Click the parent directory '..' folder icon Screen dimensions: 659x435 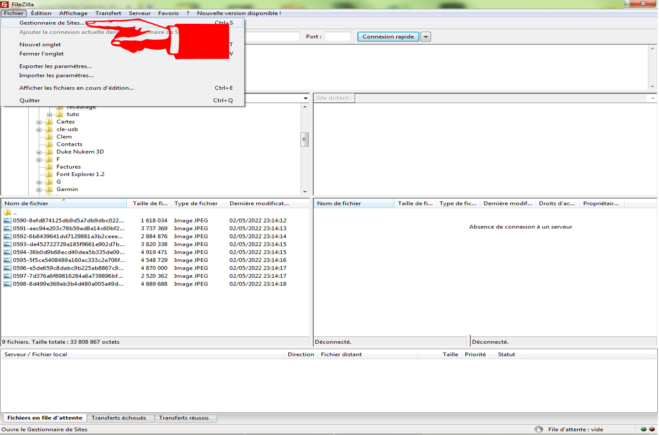(x=8, y=213)
